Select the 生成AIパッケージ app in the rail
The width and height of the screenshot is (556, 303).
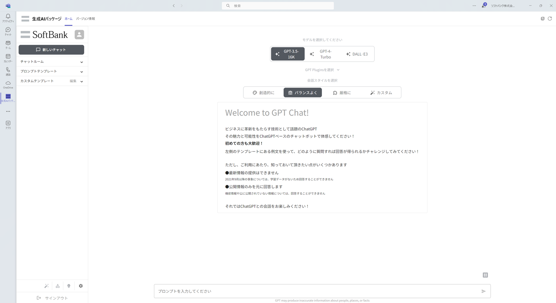coord(8,98)
